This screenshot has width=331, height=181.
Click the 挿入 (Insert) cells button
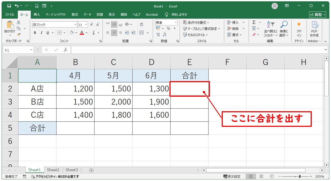click(x=236, y=22)
